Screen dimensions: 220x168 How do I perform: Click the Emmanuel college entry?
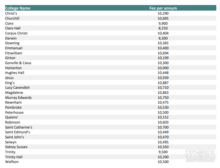point(14,48)
